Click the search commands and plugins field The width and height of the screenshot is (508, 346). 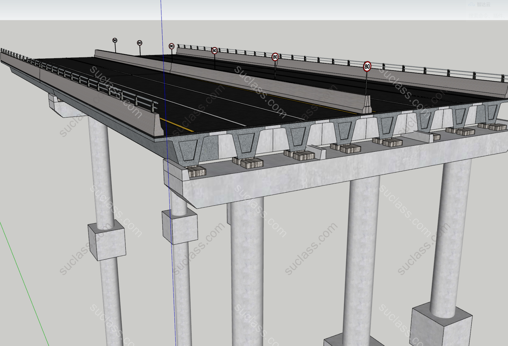coord(486,15)
